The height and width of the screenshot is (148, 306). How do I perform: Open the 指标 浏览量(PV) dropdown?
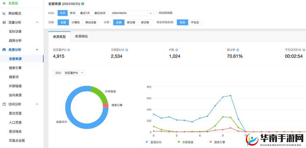[x=69, y=73]
